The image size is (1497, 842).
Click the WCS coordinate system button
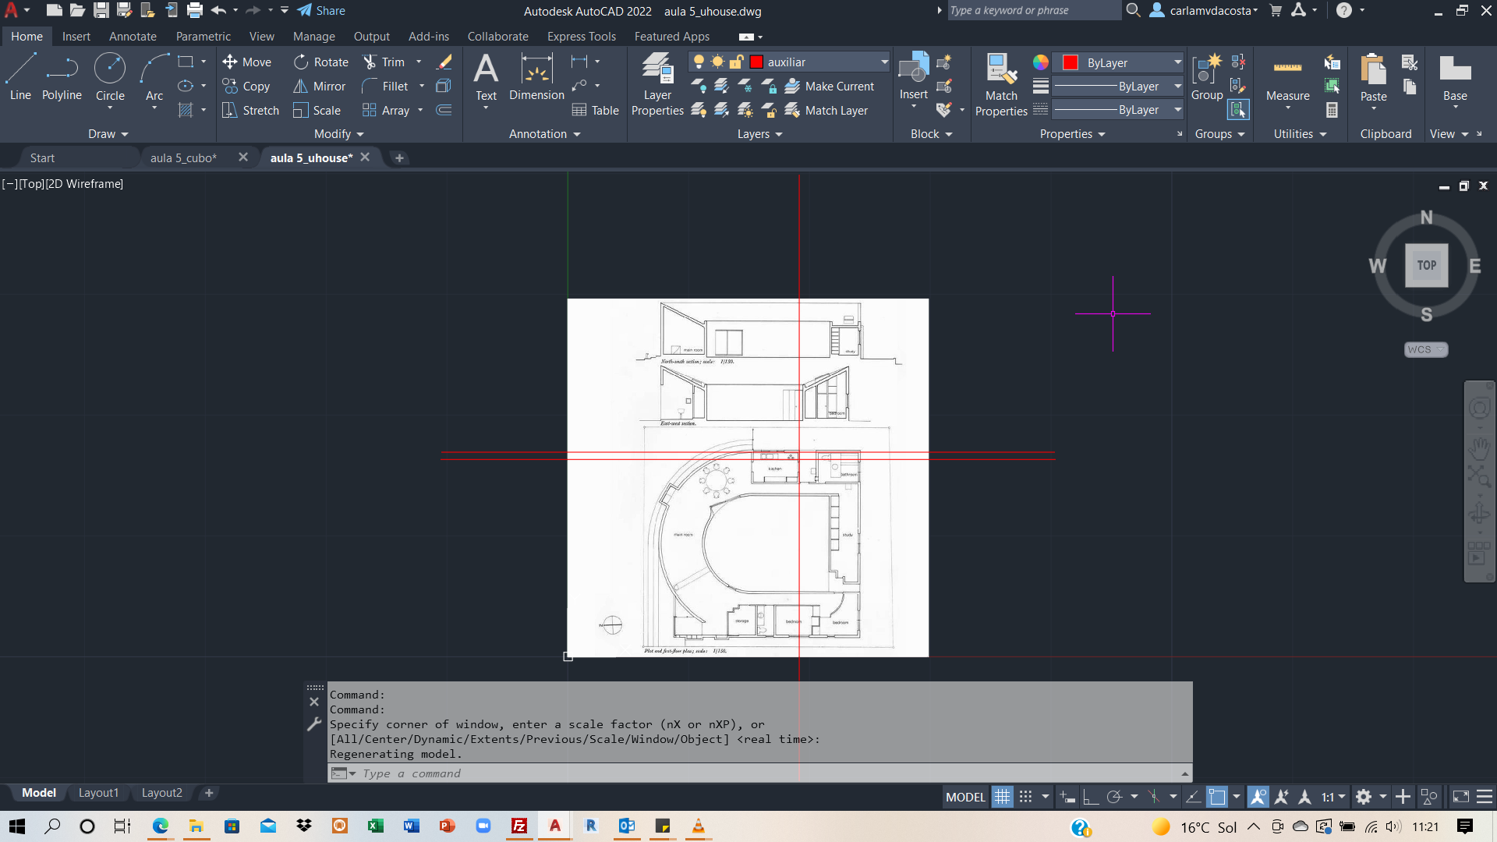1425,349
